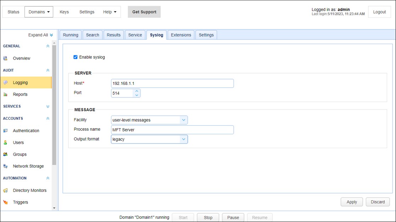Click the Overview icon in sidebar

click(5, 58)
